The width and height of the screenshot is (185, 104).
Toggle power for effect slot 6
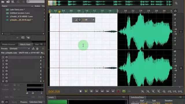7,74
